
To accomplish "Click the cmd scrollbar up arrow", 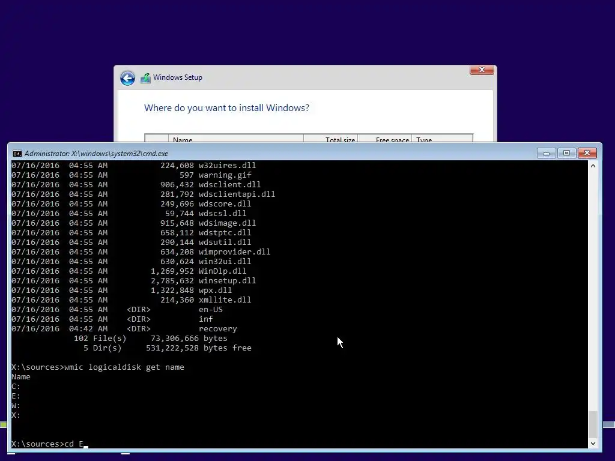I will [593, 166].
